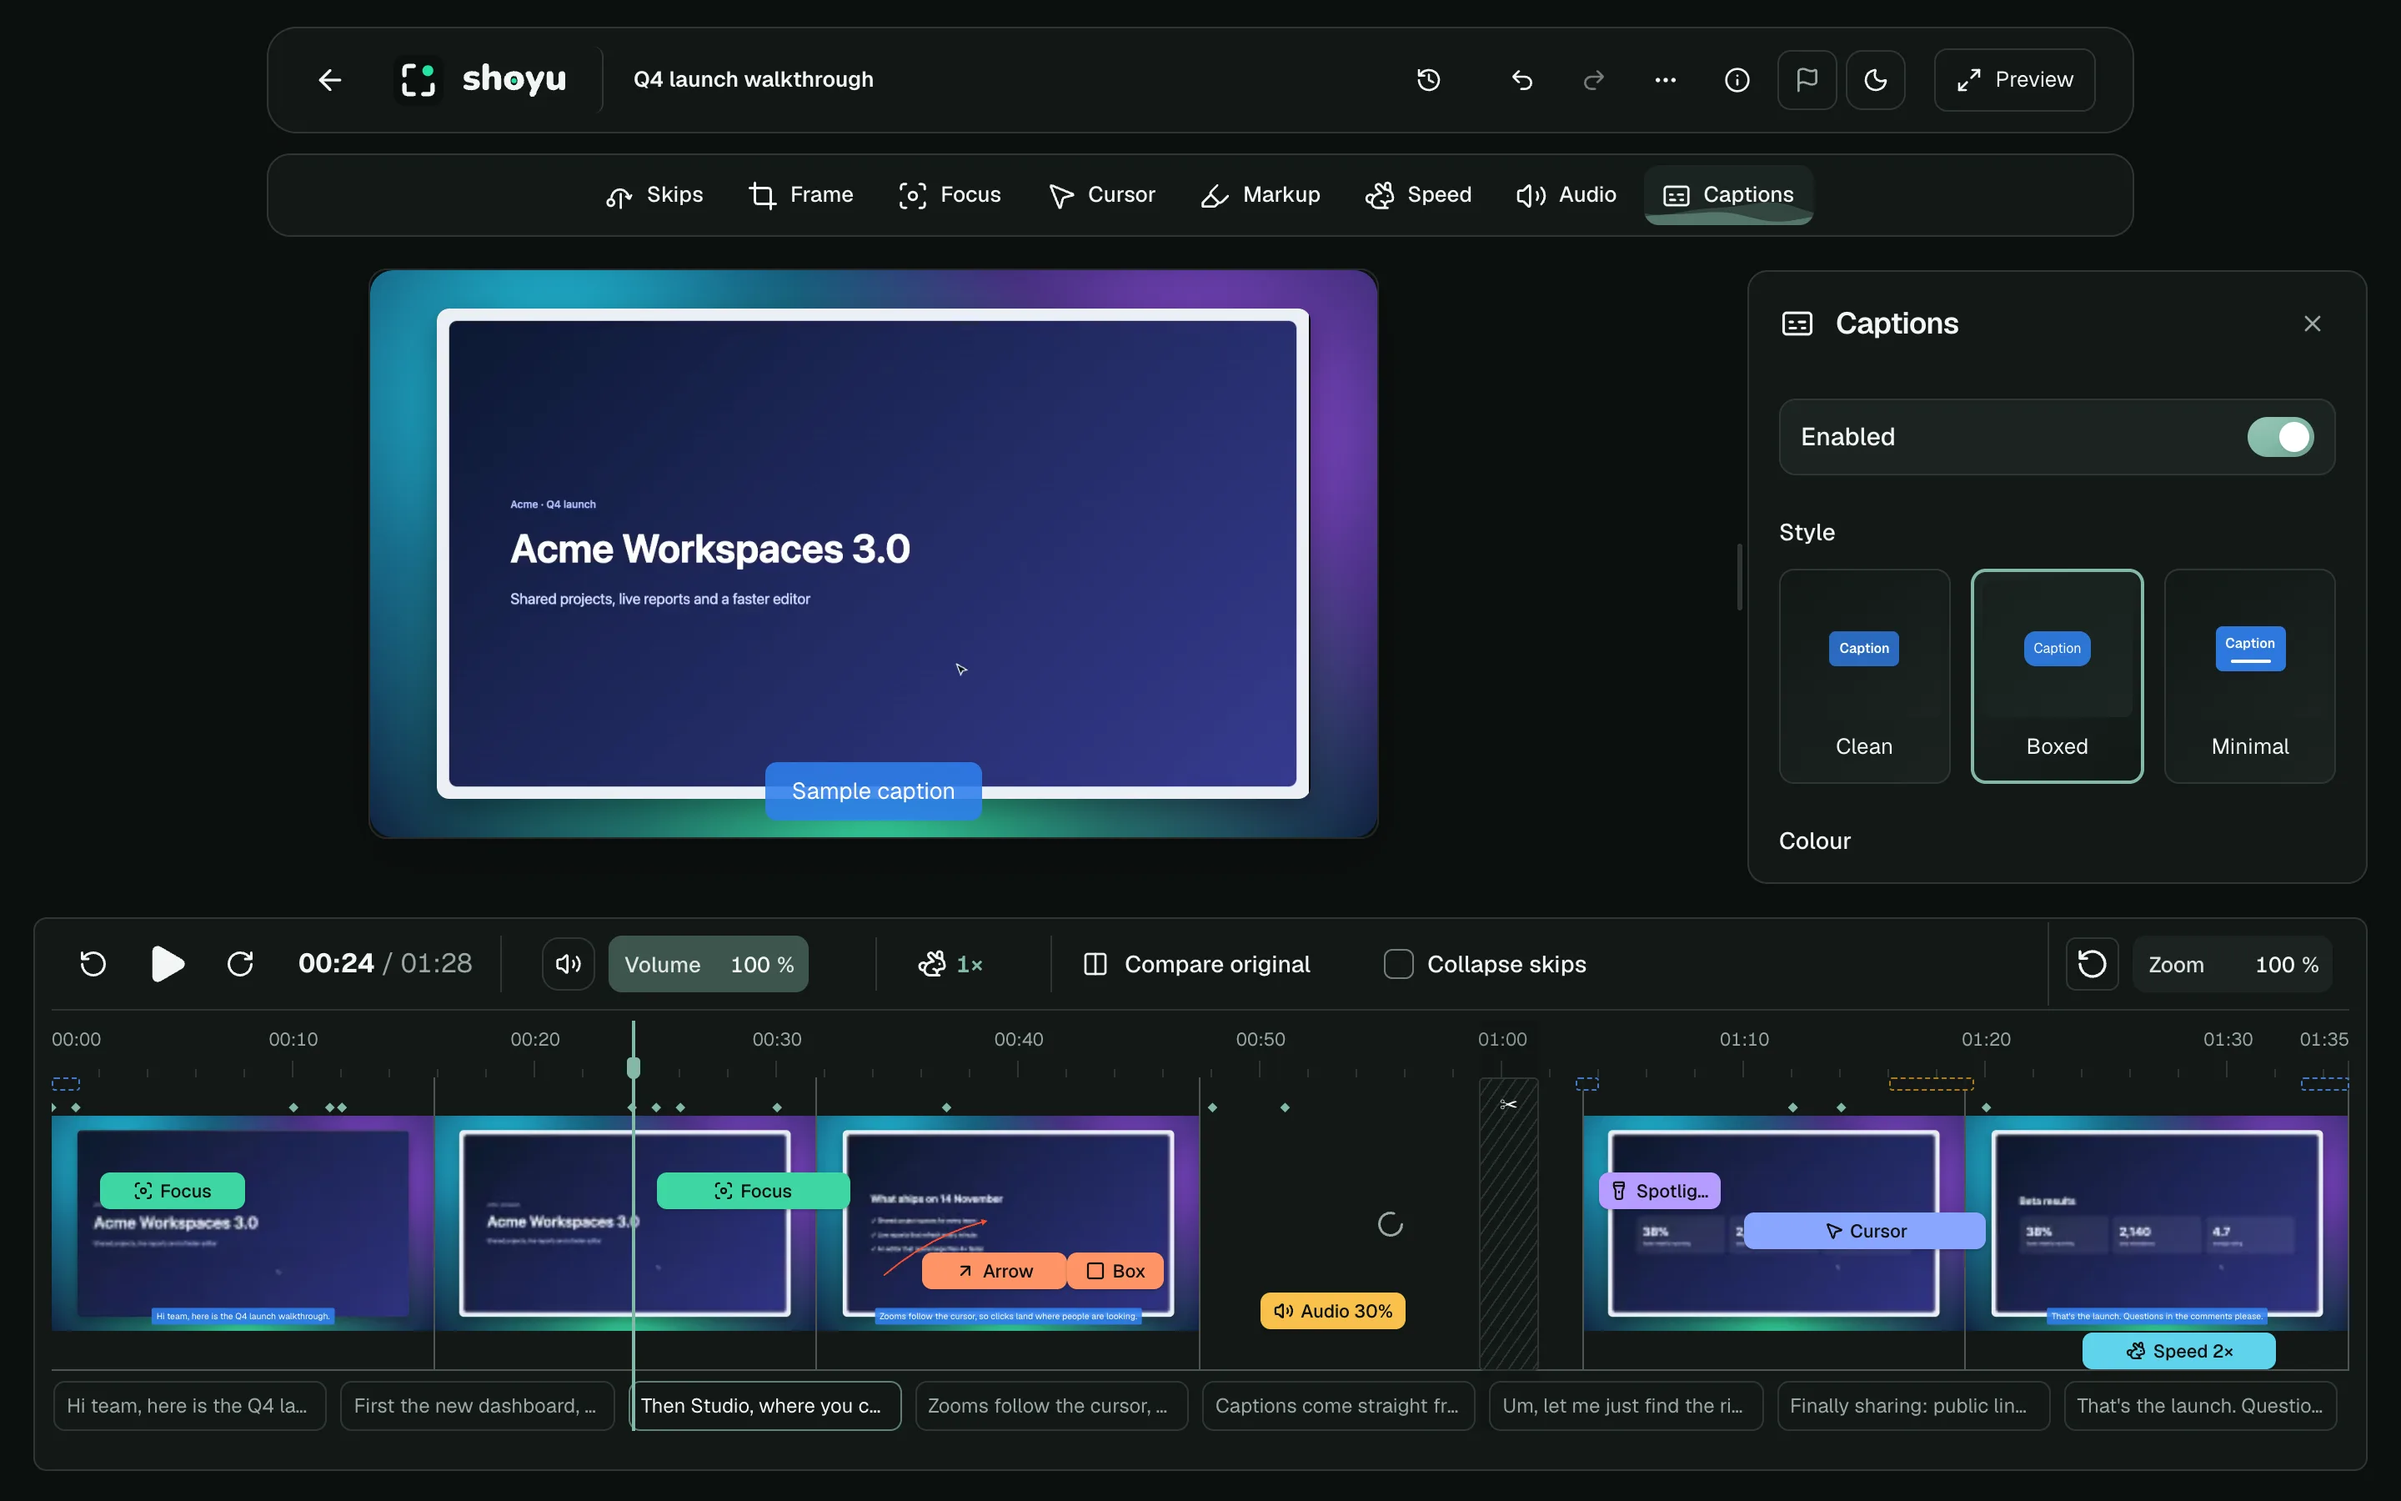Adjust the Volume 100 % field
The width and height of the screenshot is (2401, 1501).
tap(709, 964)
